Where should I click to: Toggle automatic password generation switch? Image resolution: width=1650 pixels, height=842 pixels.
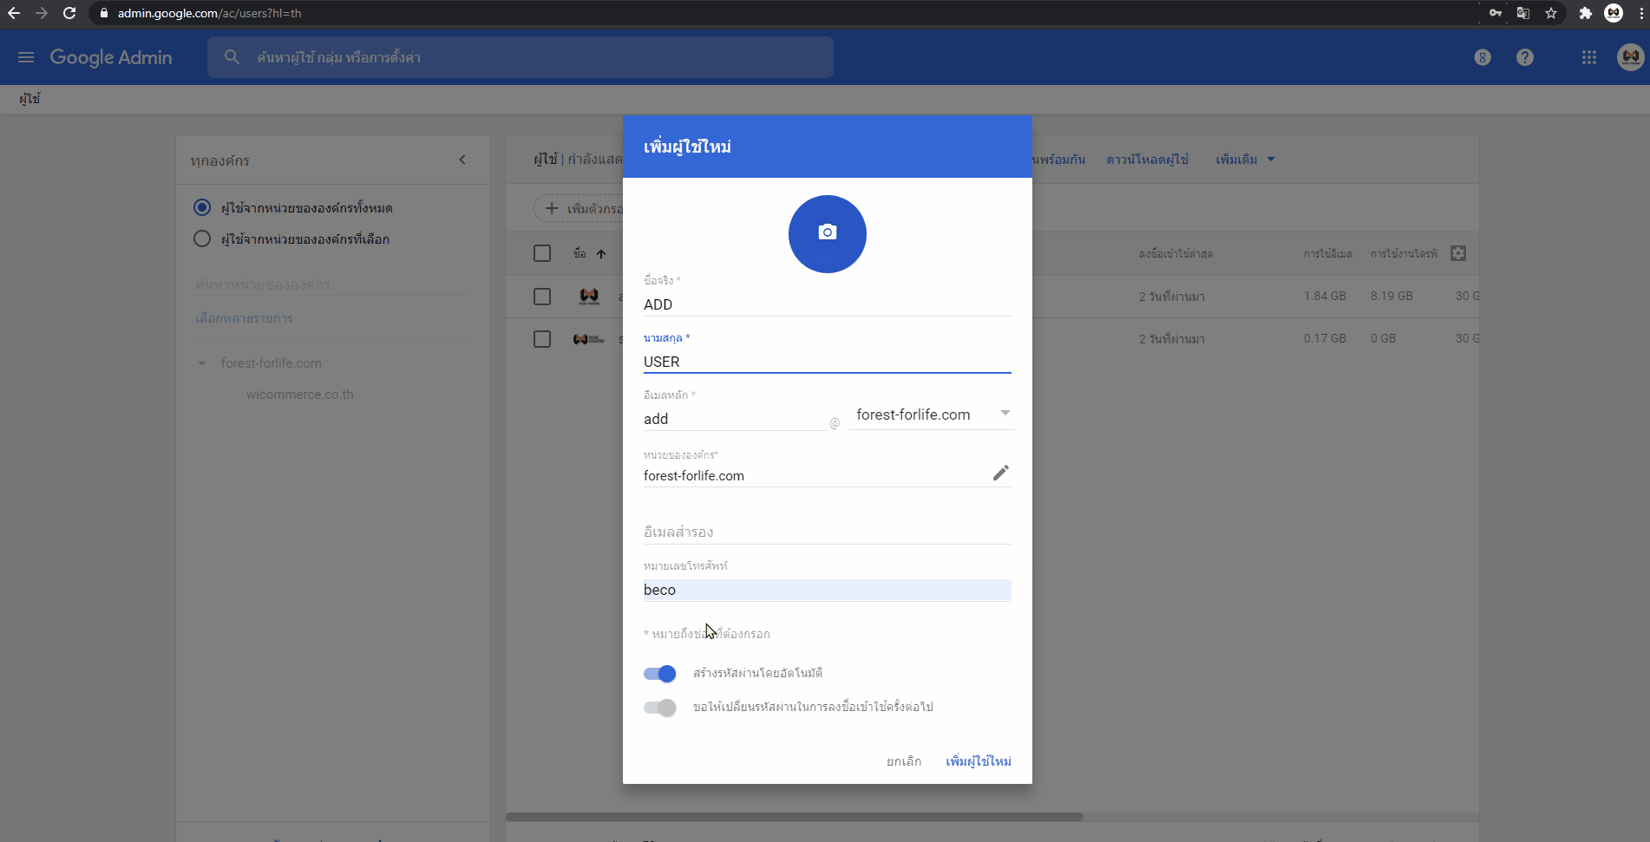coord(660,674)
